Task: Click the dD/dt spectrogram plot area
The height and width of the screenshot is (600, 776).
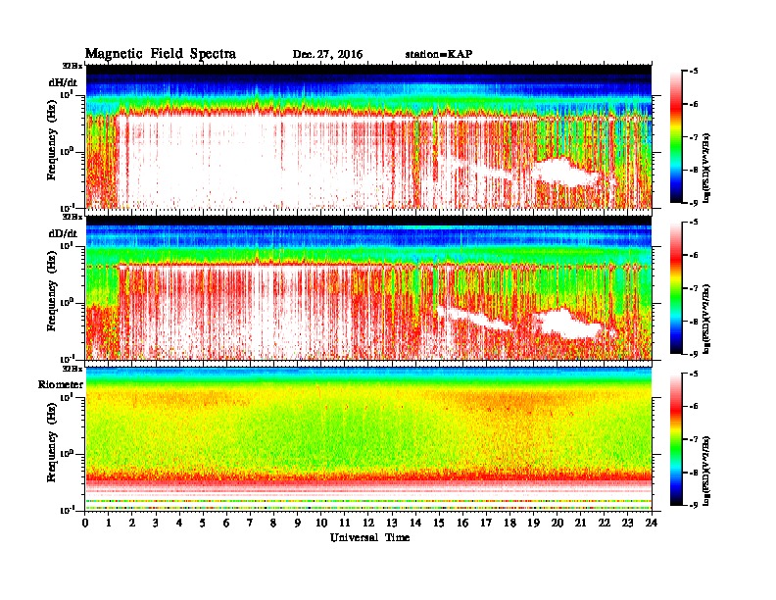Action: click(368, 287)
